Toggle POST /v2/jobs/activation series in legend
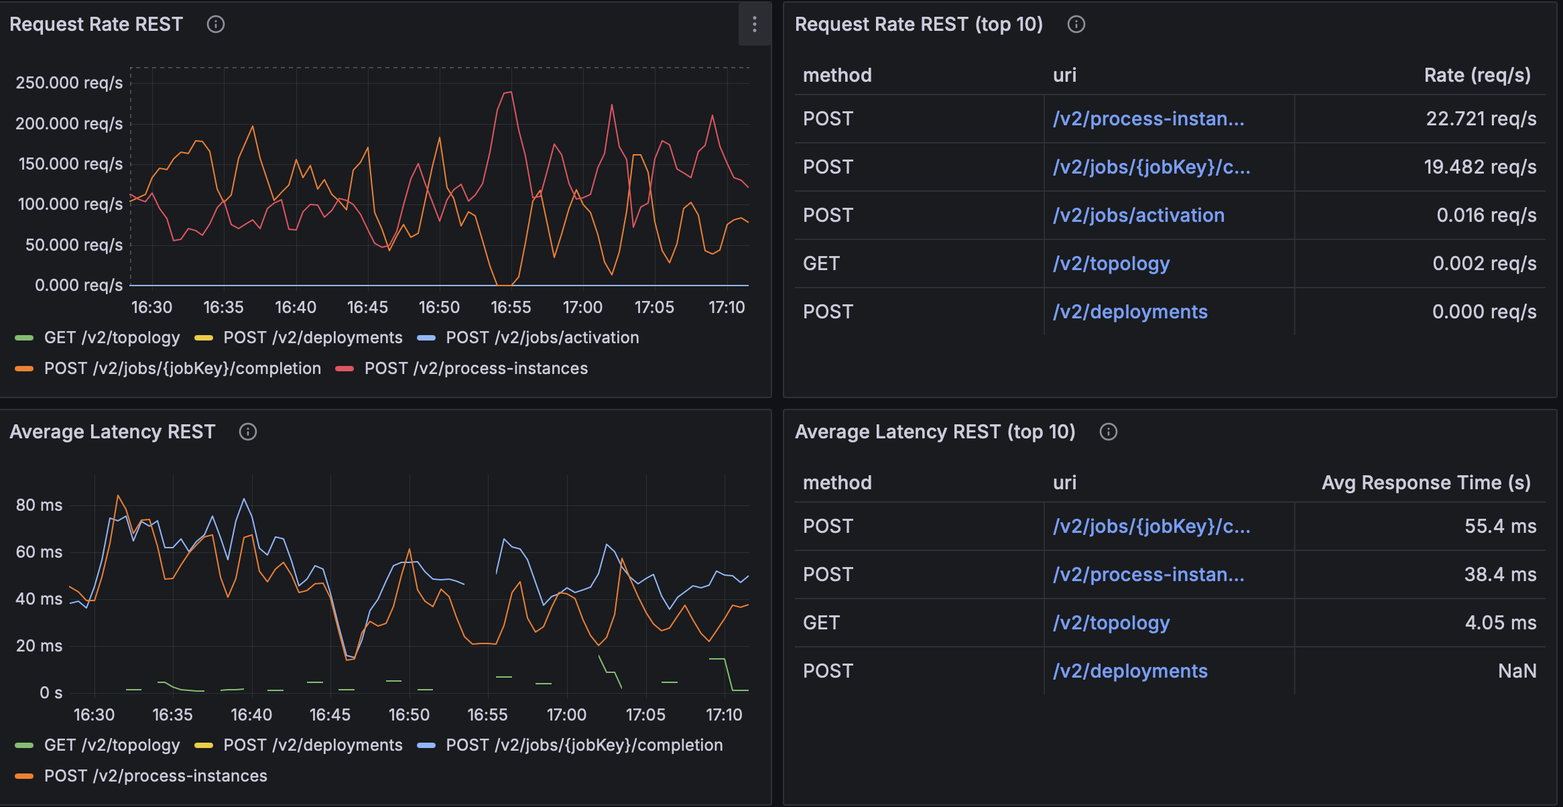This screenshot has height=807, width=1563. (542, 337)
